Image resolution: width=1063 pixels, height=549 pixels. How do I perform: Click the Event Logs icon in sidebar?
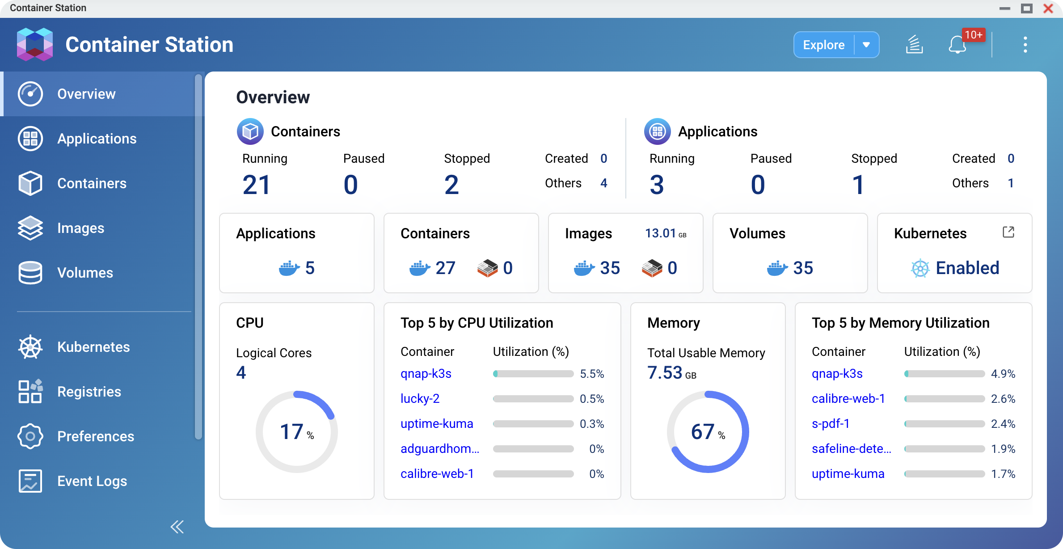click(x=30, y=481)
